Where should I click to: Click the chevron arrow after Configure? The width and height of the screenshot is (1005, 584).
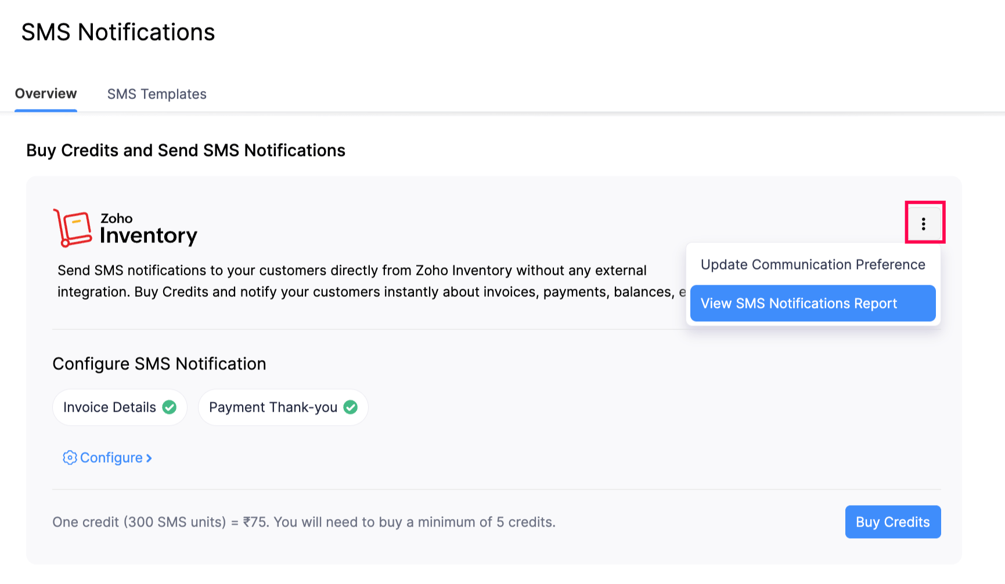[x=148, y=458]
